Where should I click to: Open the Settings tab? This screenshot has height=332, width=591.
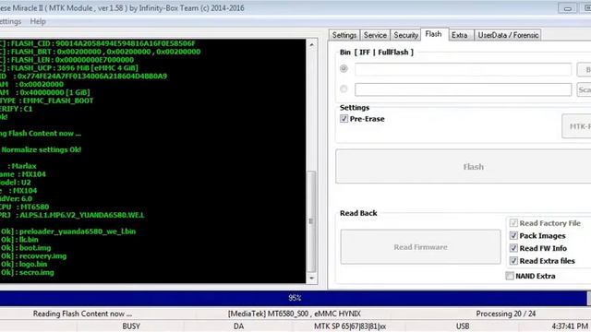coord(344,35)
